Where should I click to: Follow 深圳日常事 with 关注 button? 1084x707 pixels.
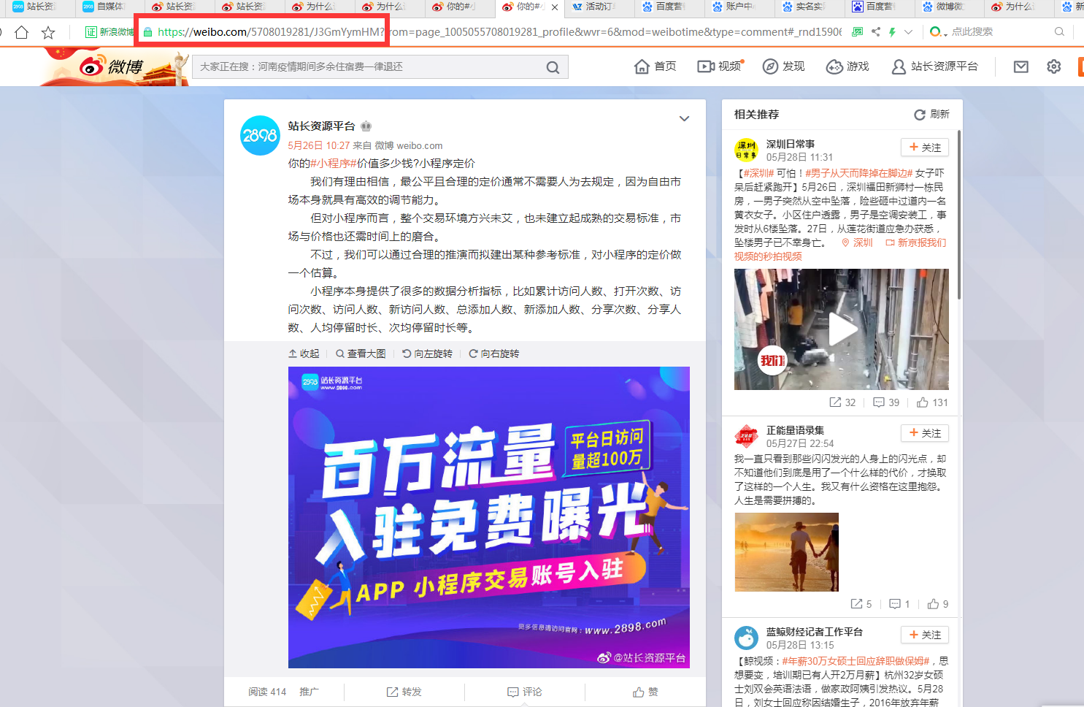pyautogui.click(x=924, y=148)
